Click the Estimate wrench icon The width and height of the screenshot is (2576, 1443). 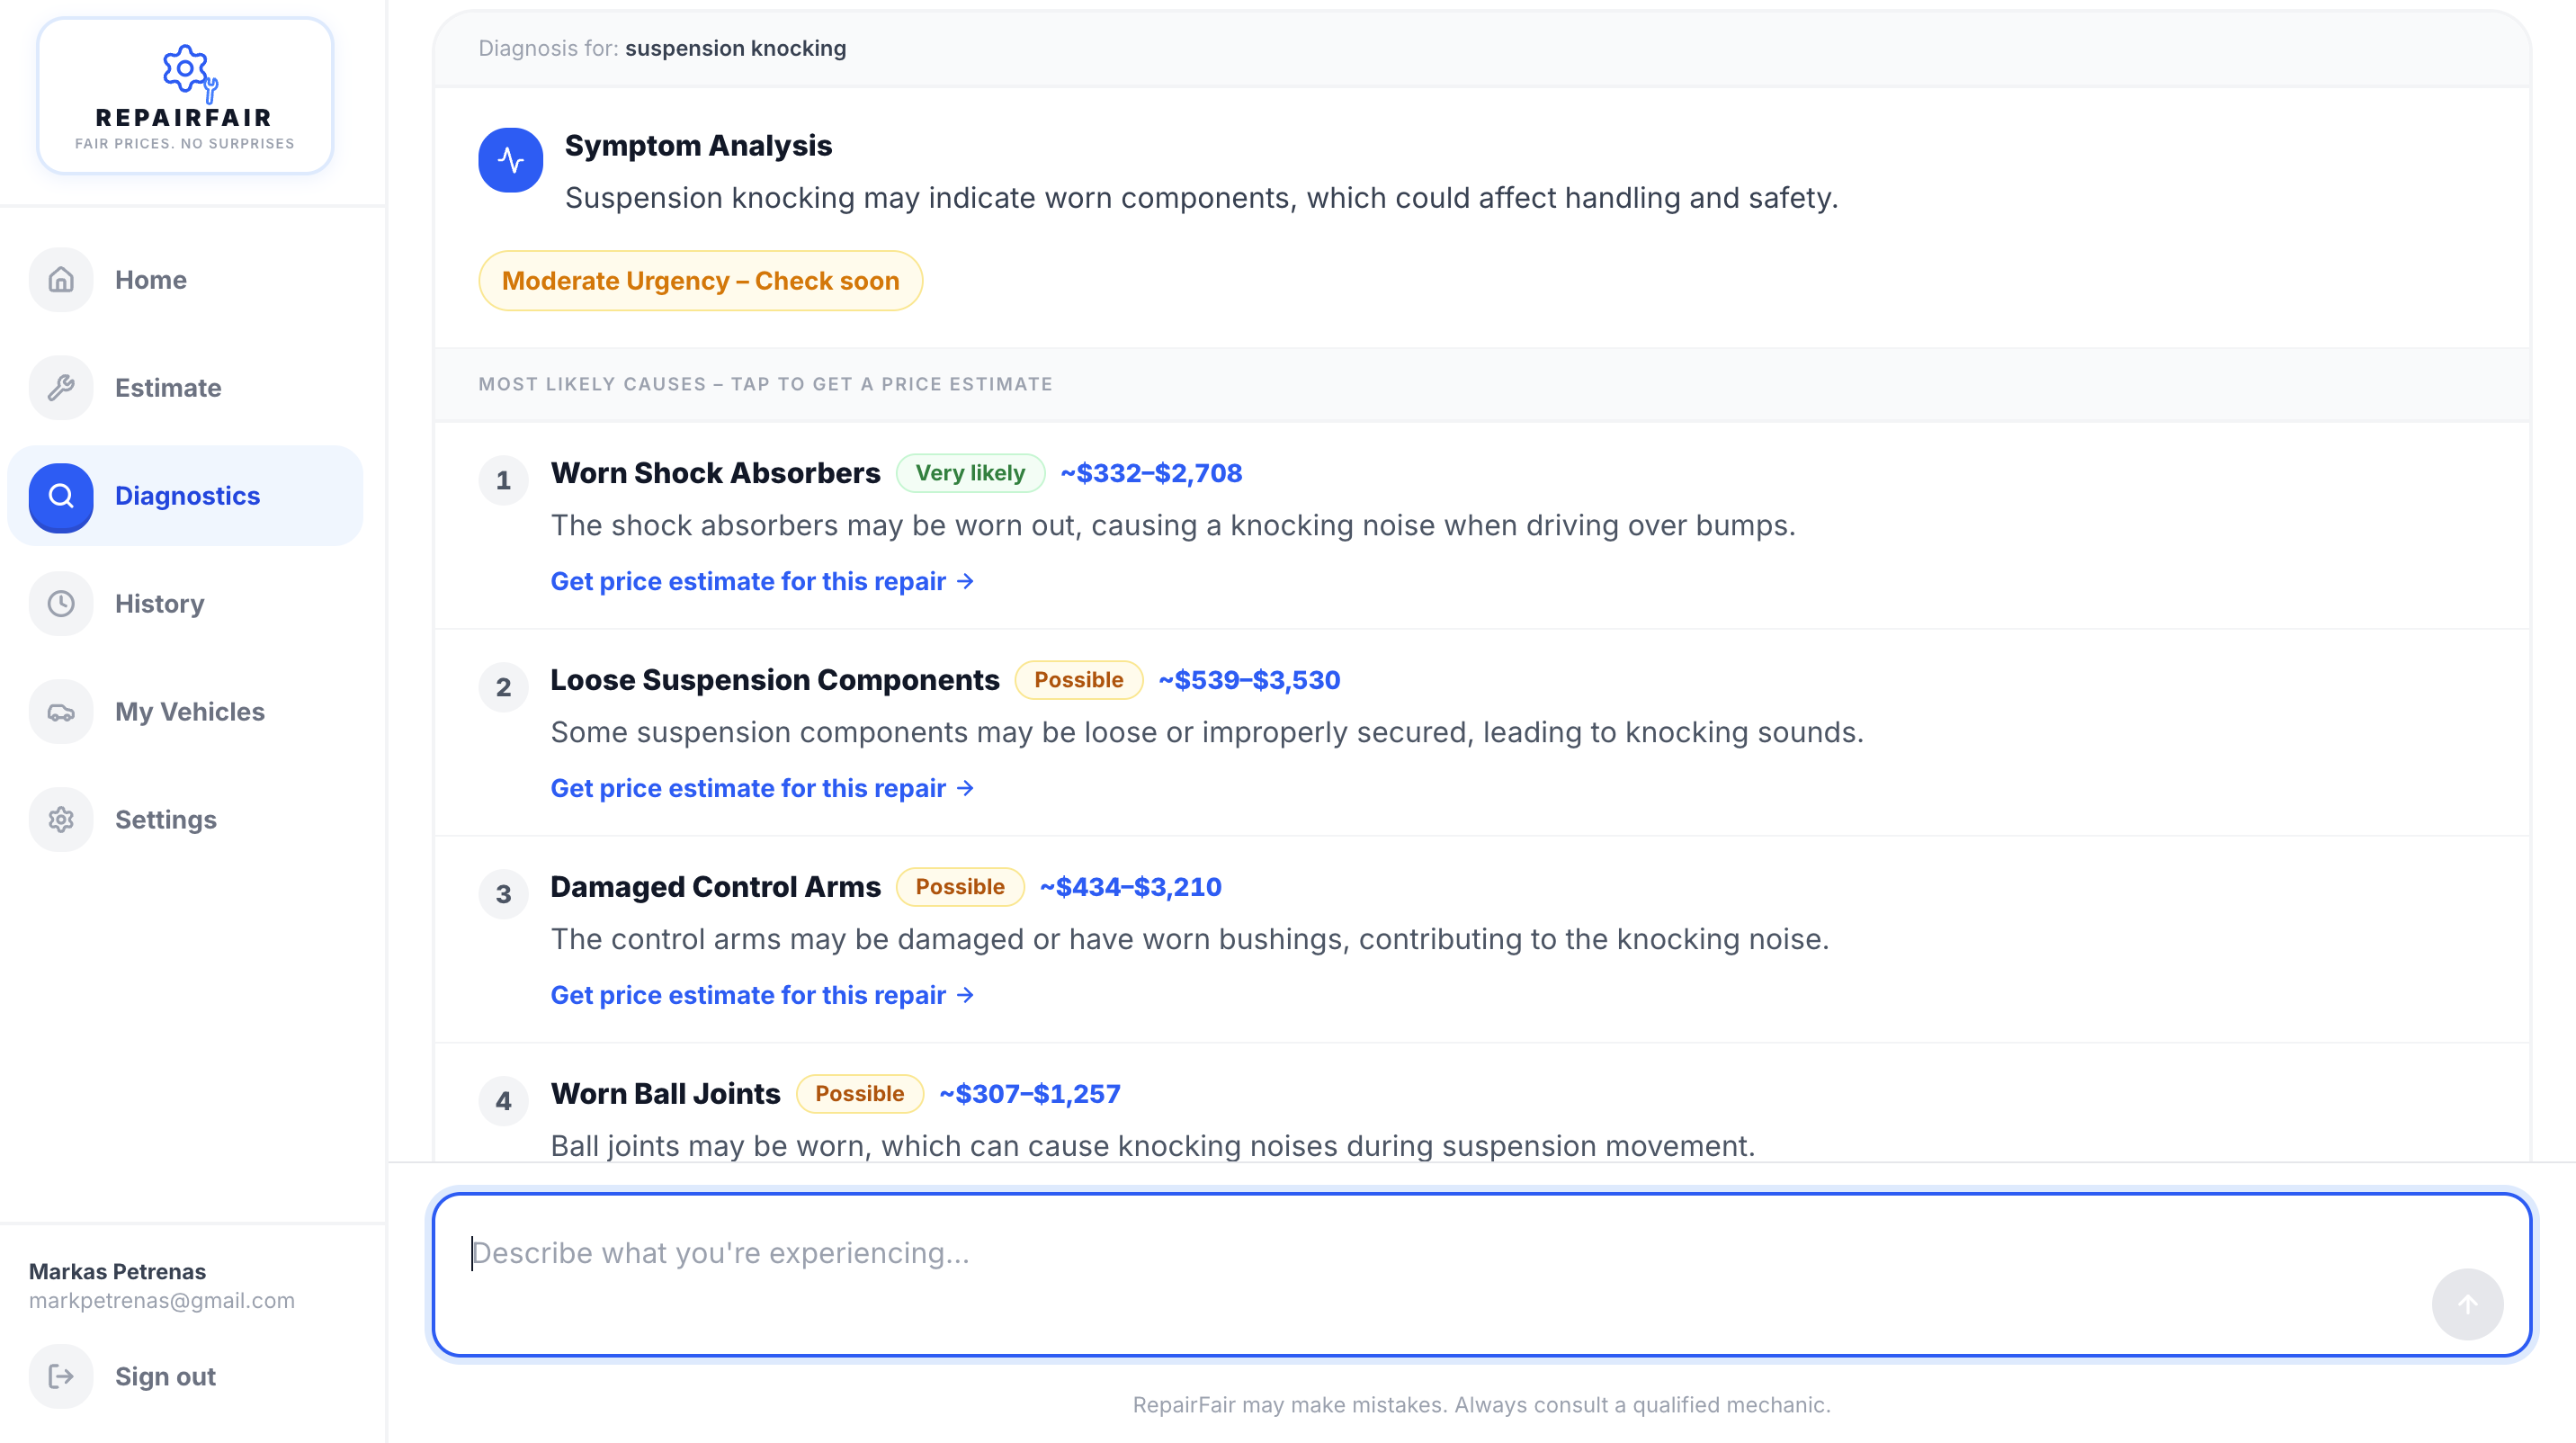61,388
